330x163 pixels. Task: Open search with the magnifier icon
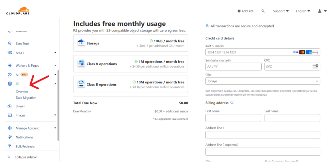[x=263, y=11]
